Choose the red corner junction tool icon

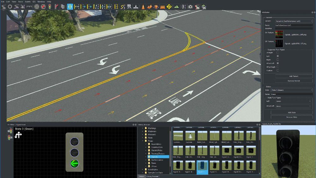click(43, 7)
